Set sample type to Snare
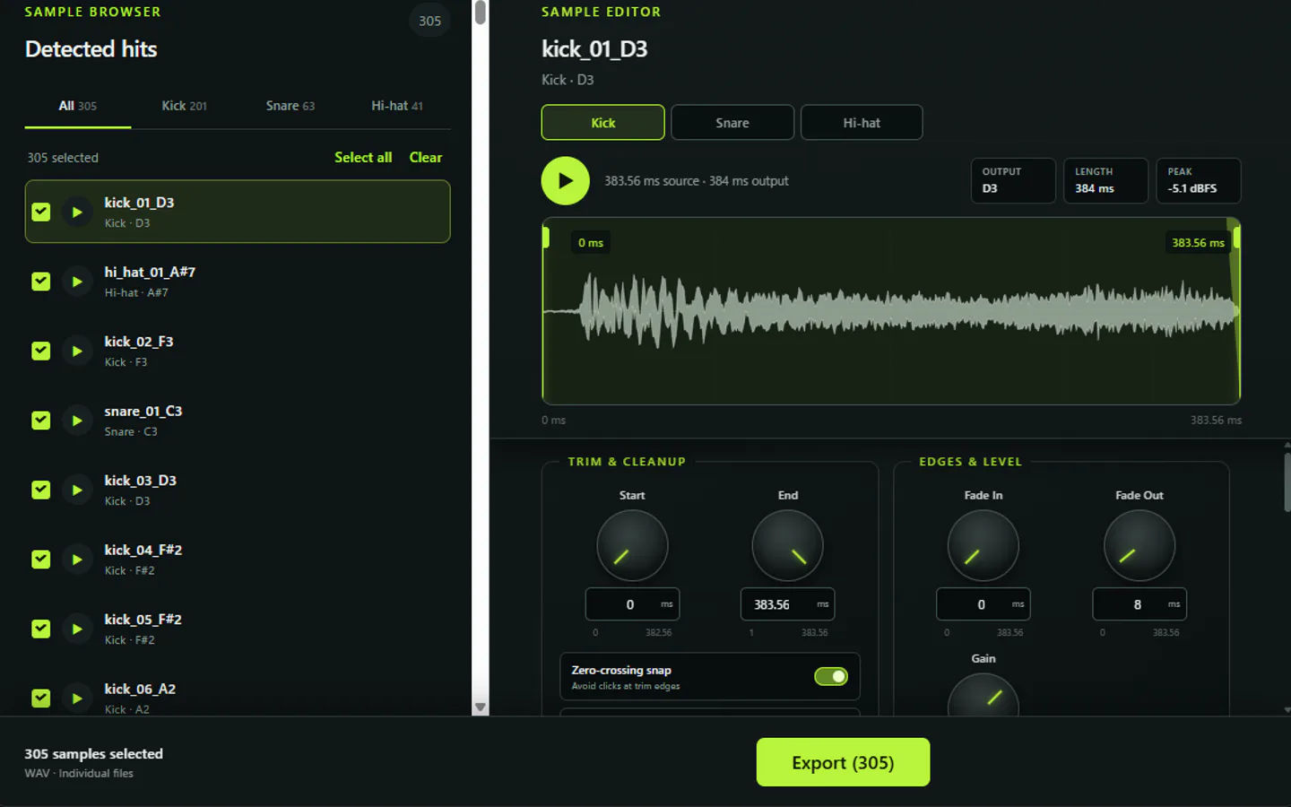 pos(732,123)
